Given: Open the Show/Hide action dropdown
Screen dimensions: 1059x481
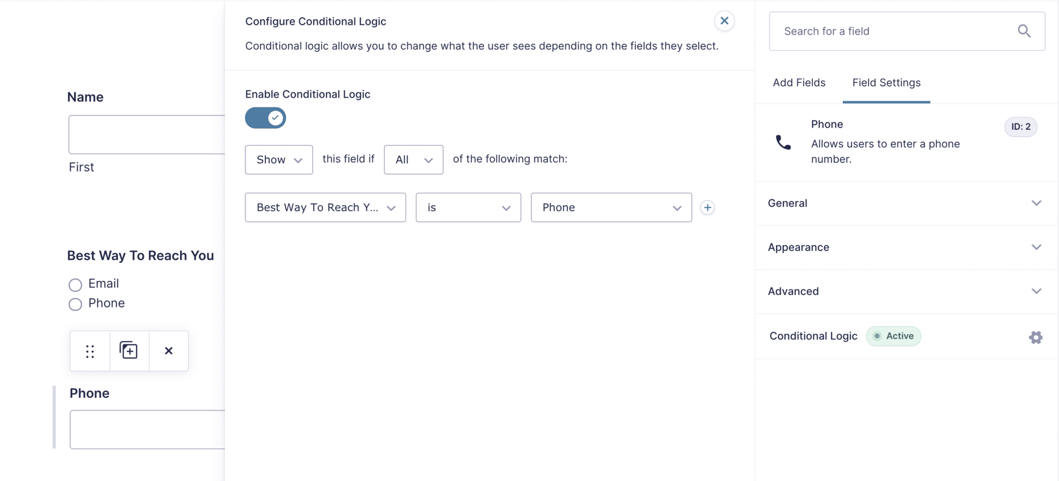Looking at the screenshot, I should coord(279,160).
